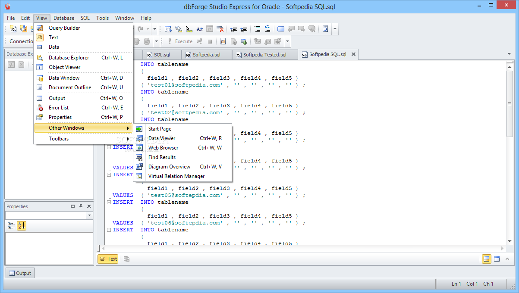
Task: Close the Softpedia SQL.sql tab
Action: [x=353, y=54]
